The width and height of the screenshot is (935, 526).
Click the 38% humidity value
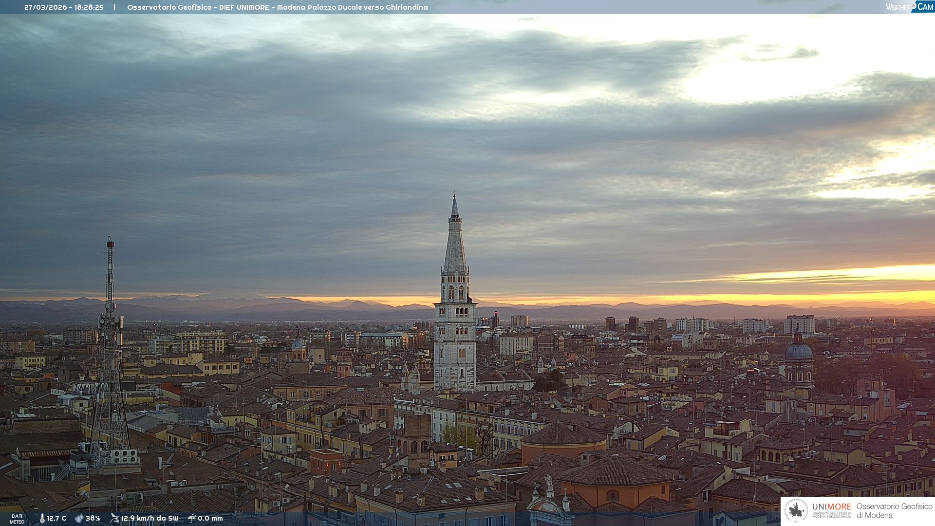[x=93, y=518]
